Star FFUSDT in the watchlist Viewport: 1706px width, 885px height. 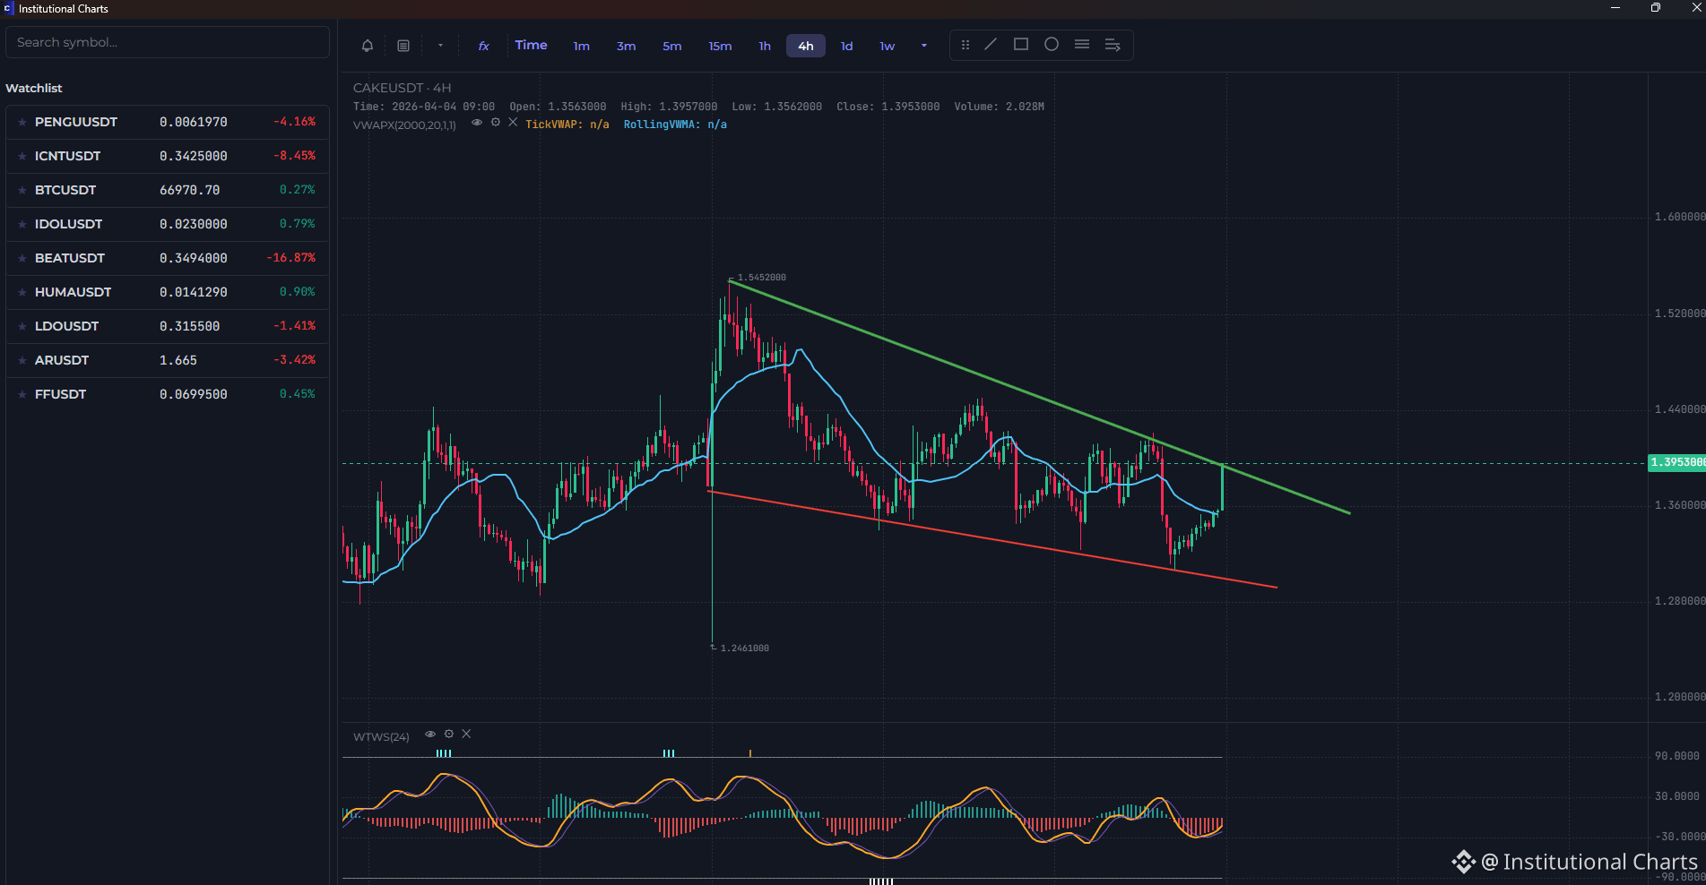[x=22, y=394]
